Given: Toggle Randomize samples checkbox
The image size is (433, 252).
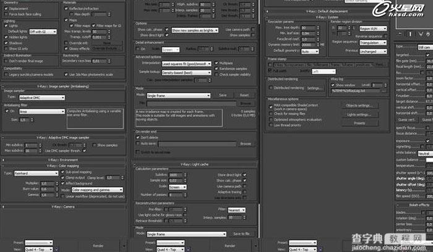Looking at the screenshot, I should pyautogui.click(x=216, y=69).
